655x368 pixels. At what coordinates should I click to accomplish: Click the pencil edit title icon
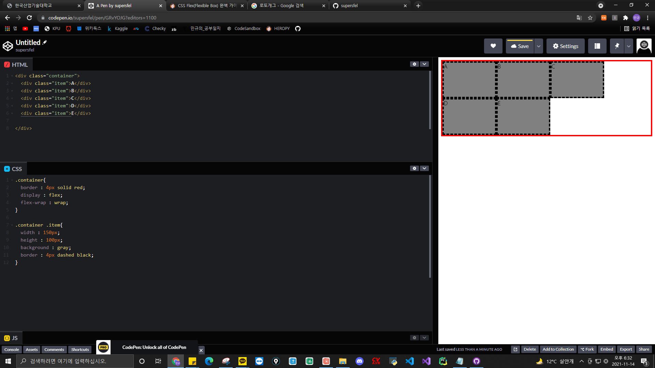pos(45,42)
